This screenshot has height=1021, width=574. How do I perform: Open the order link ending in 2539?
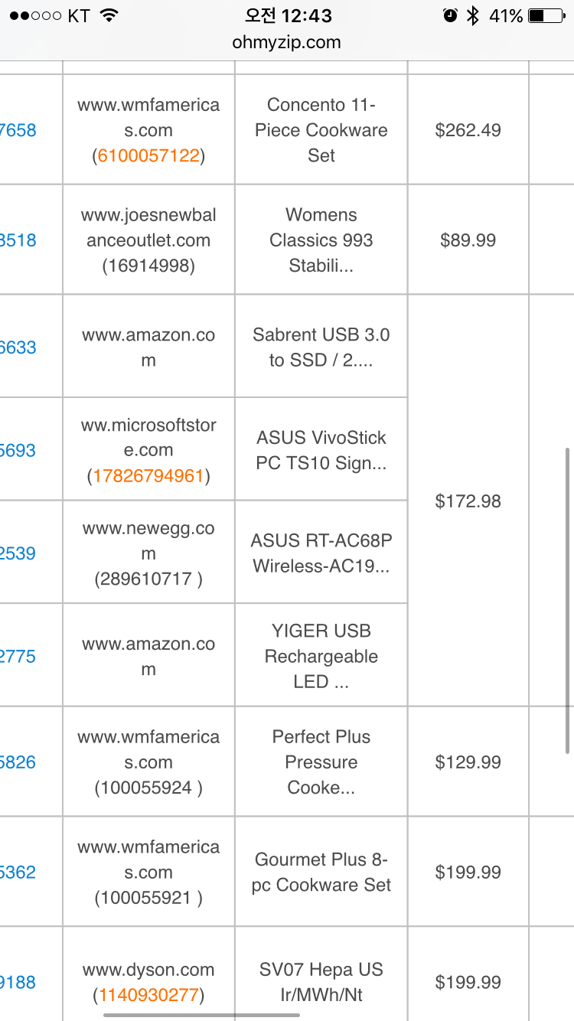(x=18, y=553)
